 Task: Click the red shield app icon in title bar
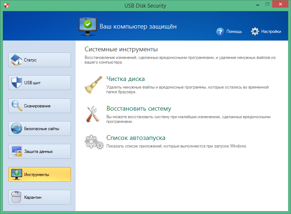pos(7,5)
